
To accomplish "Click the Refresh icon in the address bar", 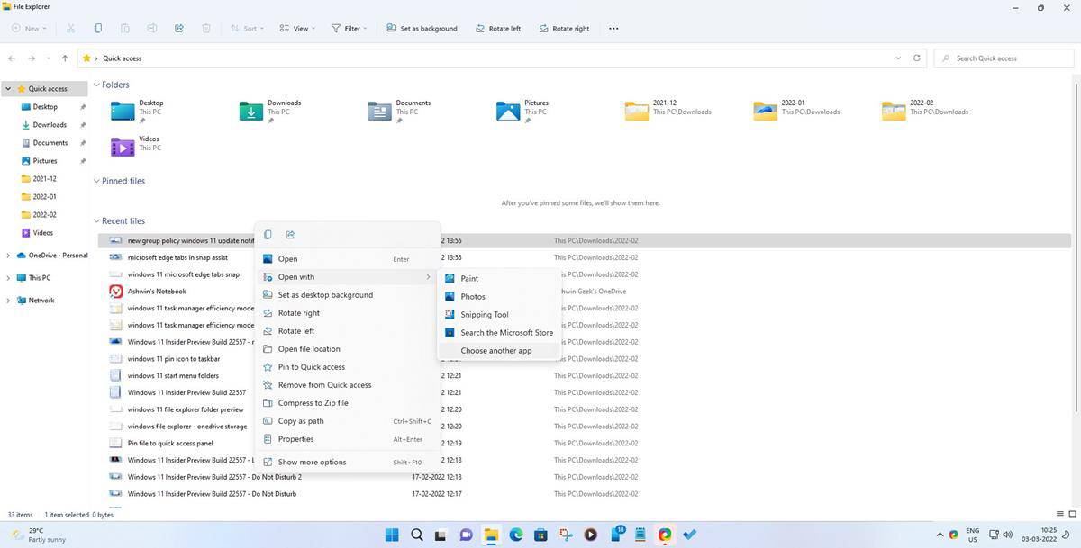I will 917,58.
